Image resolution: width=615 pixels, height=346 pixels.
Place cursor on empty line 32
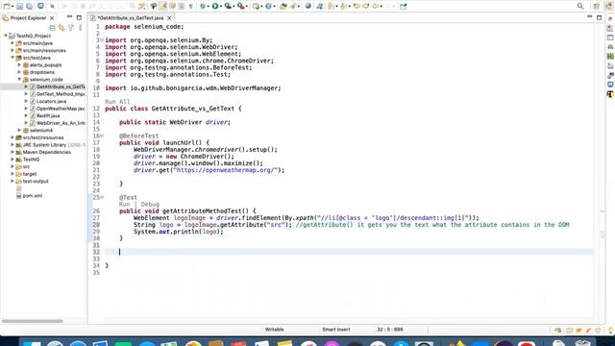[349, 252]
